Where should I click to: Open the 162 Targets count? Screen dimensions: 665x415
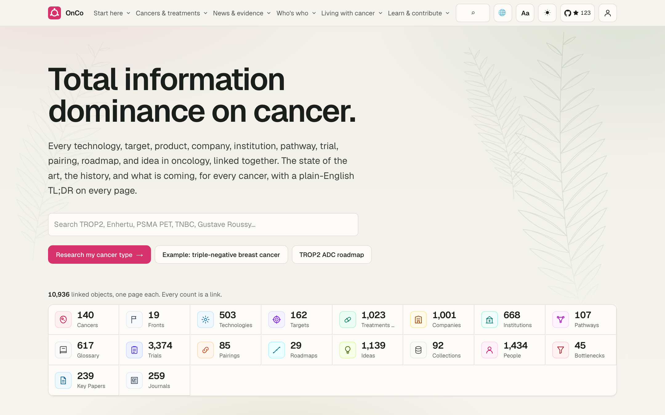(296, 320)
